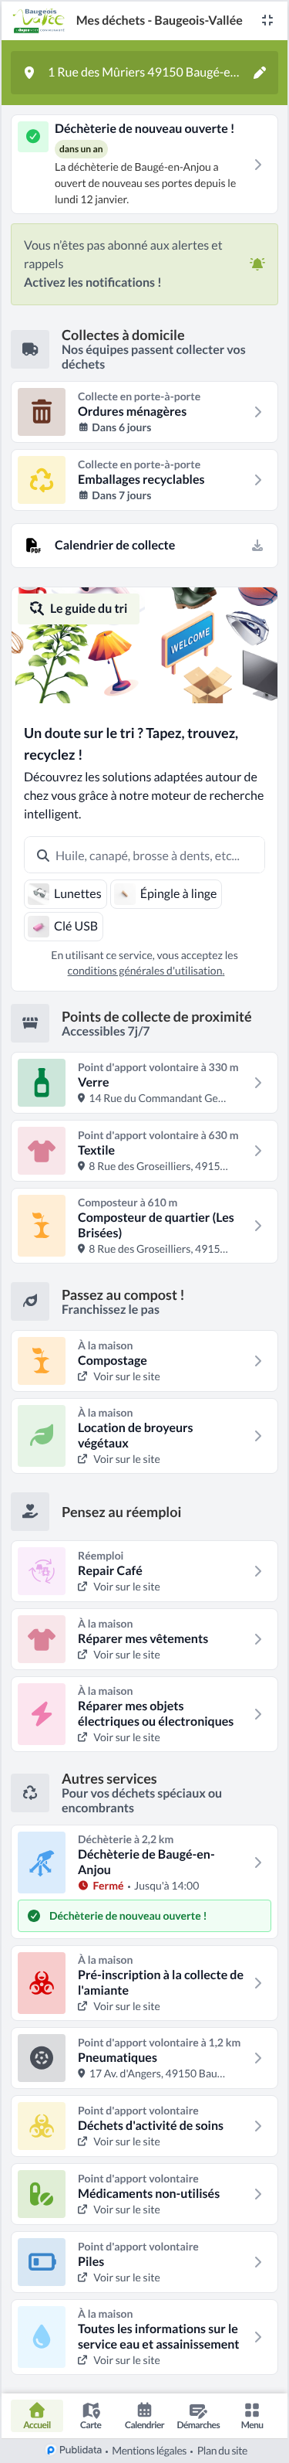The width and height of the screenshot is (289, 2463).
Task: Open the Menu tab in bottom bar
Action: 252,2415
